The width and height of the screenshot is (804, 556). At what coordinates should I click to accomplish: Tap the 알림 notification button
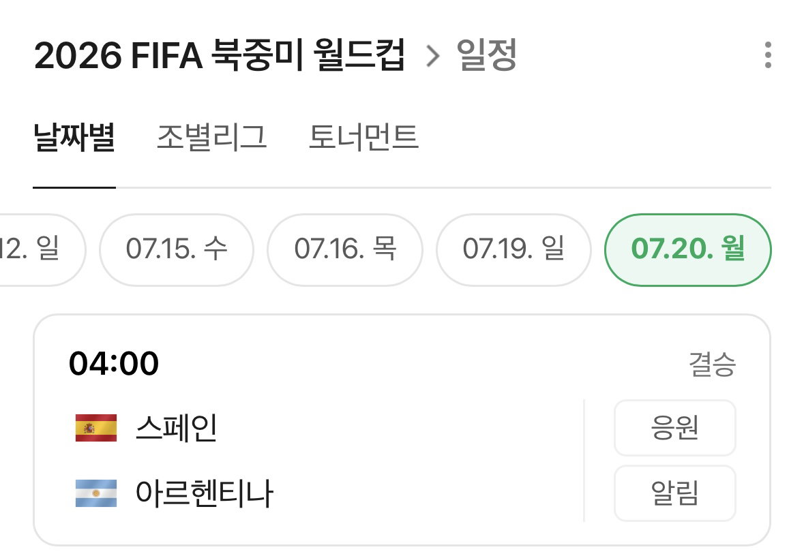point(675,493)
